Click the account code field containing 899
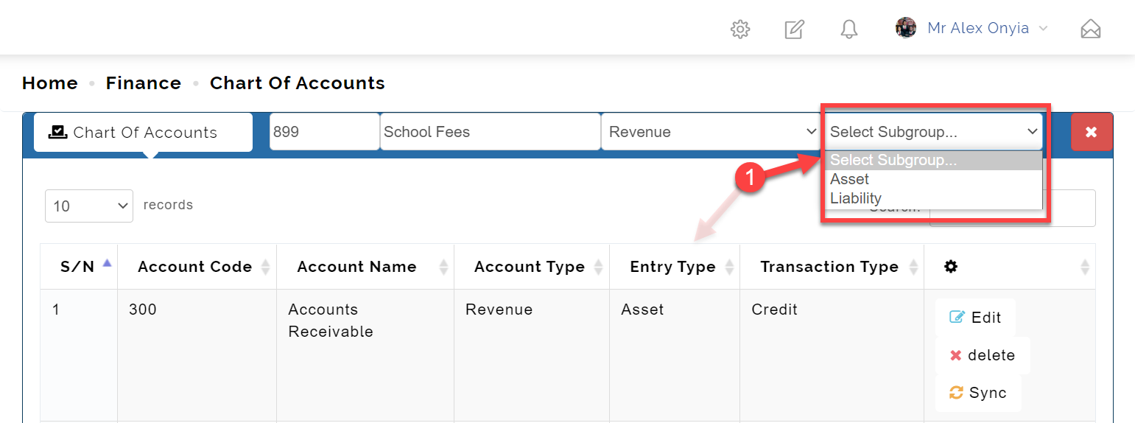Image resolution: width=1135 pixels, height=423 pixels. pyautogui.click(x=324, y=132)
